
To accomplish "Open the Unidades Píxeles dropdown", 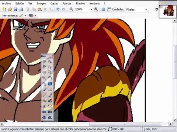I will [x=146, y=10].
